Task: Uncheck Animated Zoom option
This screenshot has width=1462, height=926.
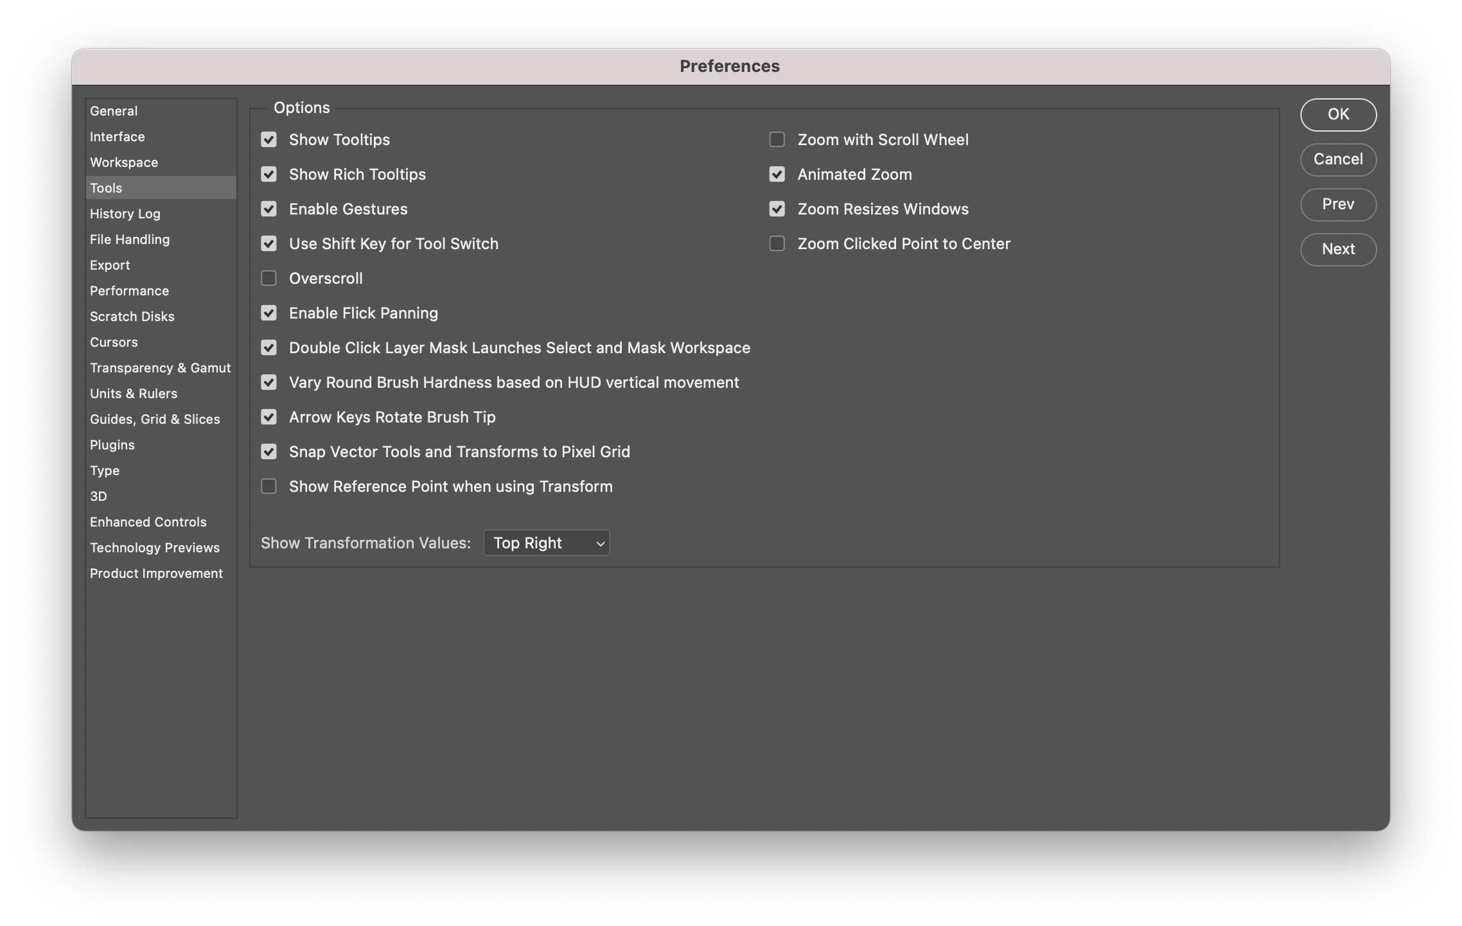Action: [x=777, y=175]
